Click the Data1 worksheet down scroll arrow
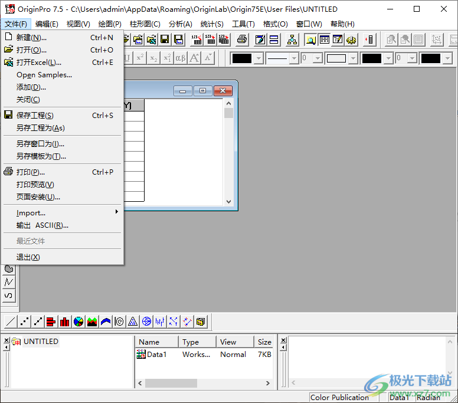Viewport: 458px width, 403px height. tap(229, 202)
